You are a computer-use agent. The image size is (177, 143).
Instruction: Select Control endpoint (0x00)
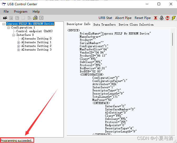click(x=34, y=31)
